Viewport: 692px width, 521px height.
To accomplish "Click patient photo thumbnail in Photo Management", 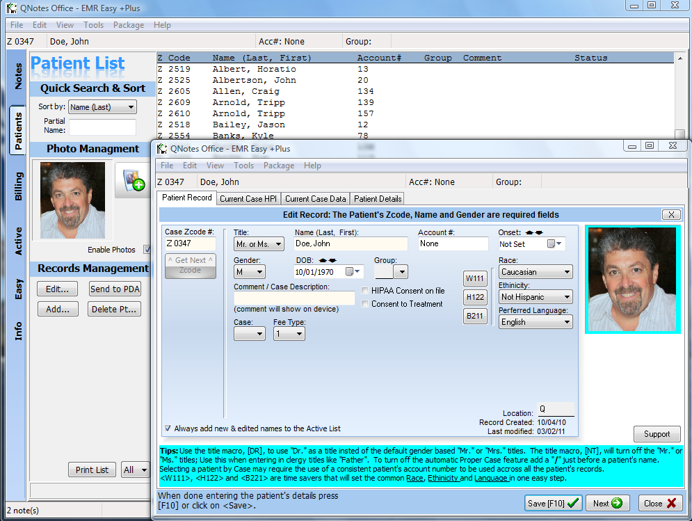I will tap(72, 200).
